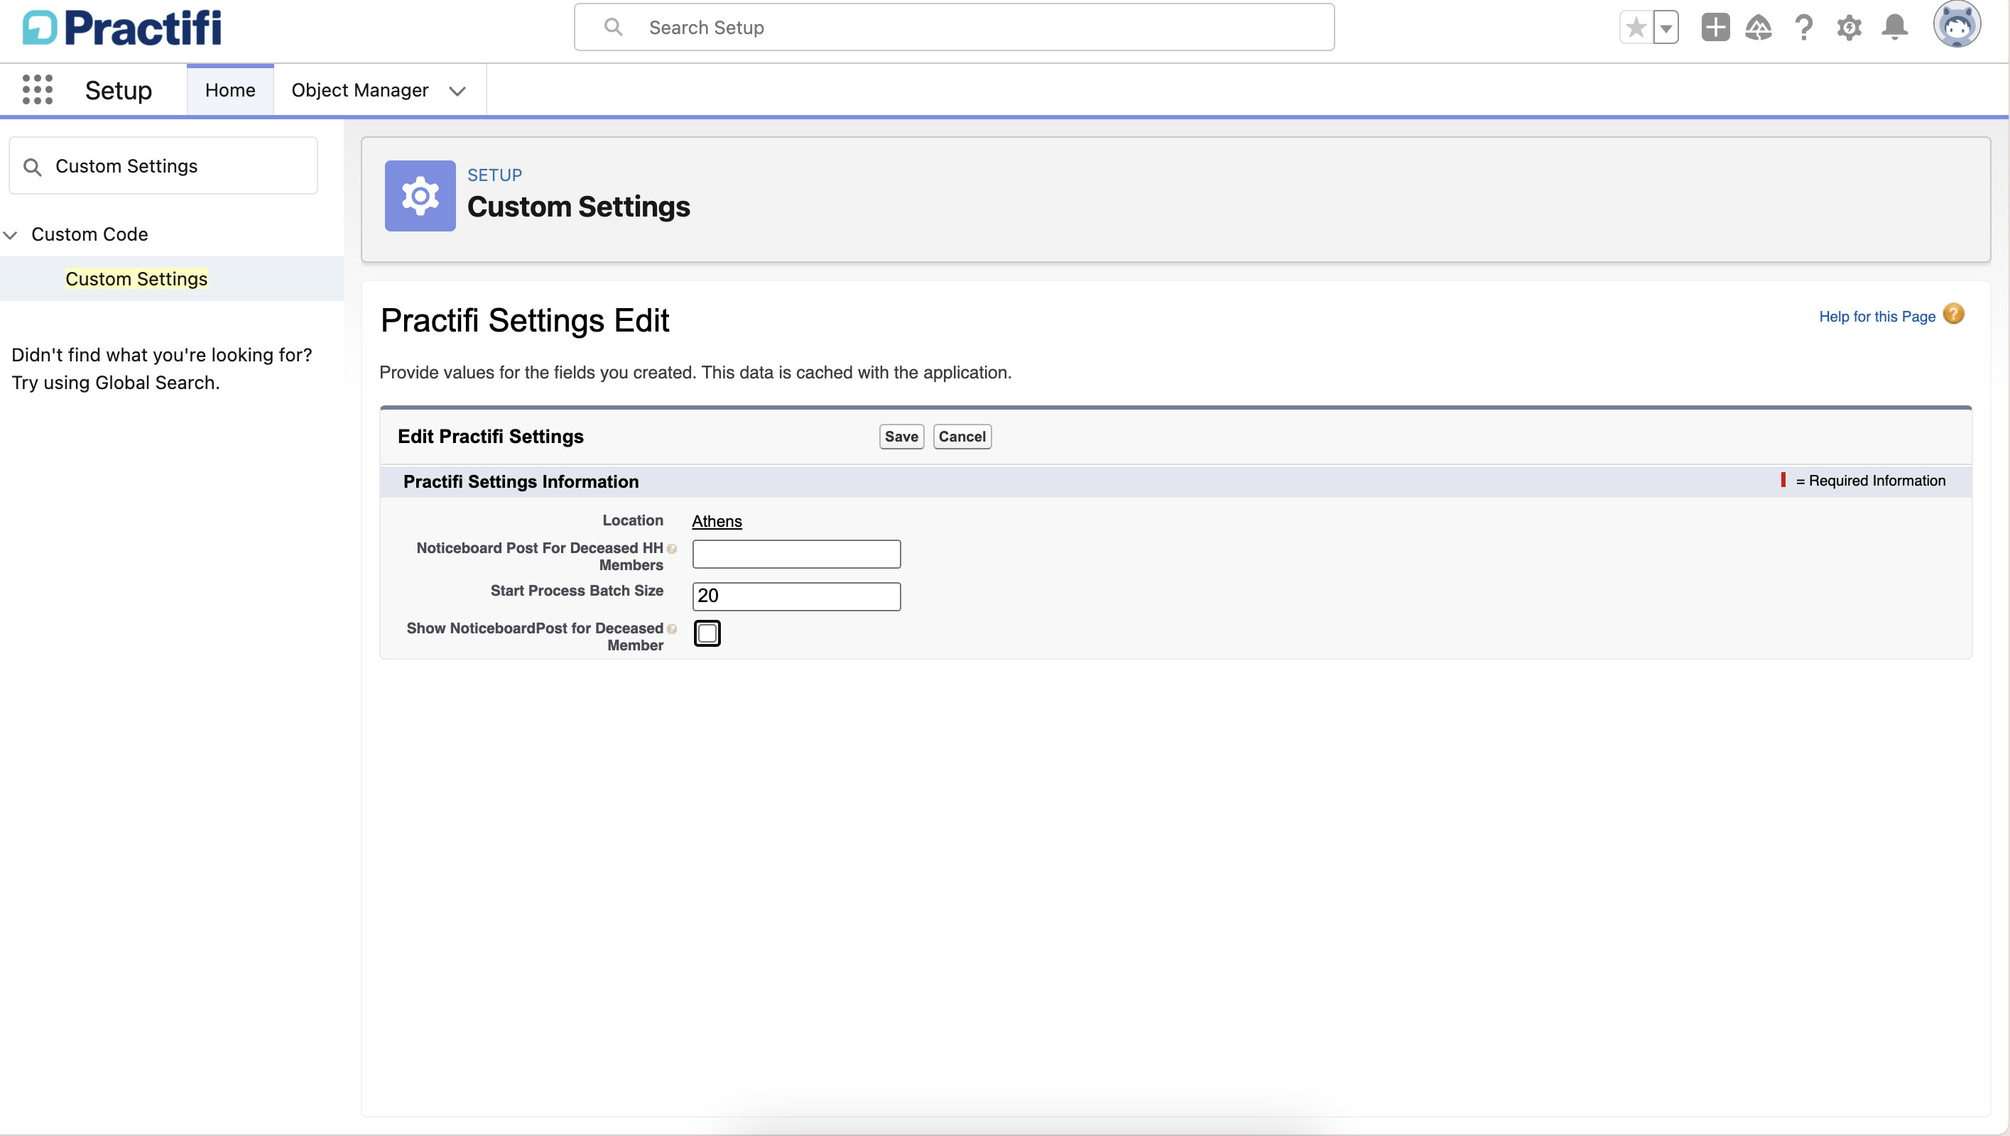Open the Trailhead guidance icon

(1758, 28)
